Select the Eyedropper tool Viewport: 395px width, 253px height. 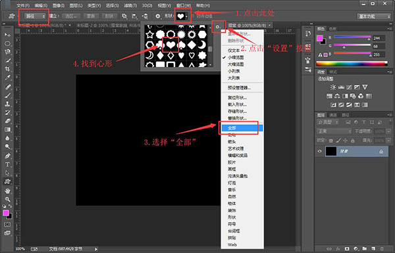(x=7, y=78)
